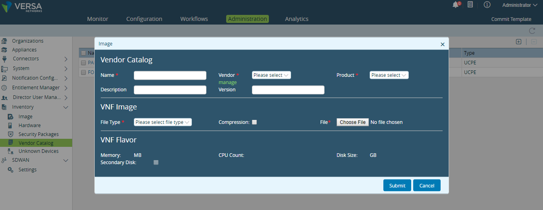Close the Image dialog with X
Viewport: 543px width, 210px height.
click(443, 44)
